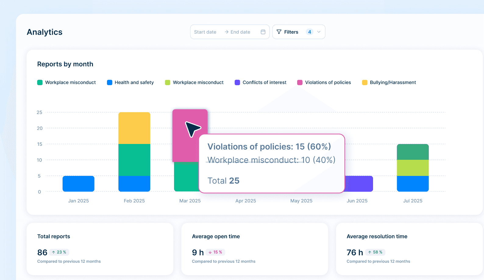Viewport: 484px width, 280px height.
Task: Click the yellow segment of Feb 2025 bar
Action: click(x=134, y=128)
